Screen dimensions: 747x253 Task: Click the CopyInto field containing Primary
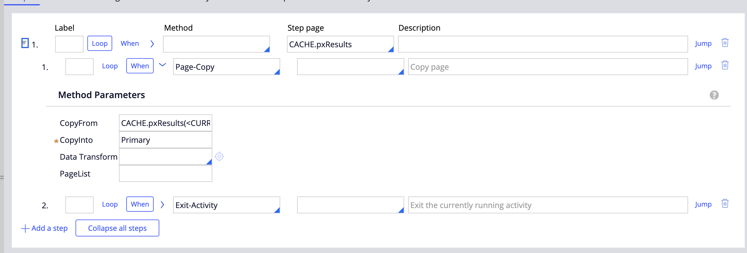click(x=165, y=140)
